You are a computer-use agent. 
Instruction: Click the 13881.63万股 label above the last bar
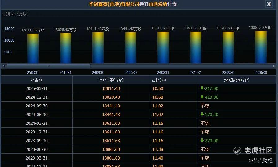[260, 28]
